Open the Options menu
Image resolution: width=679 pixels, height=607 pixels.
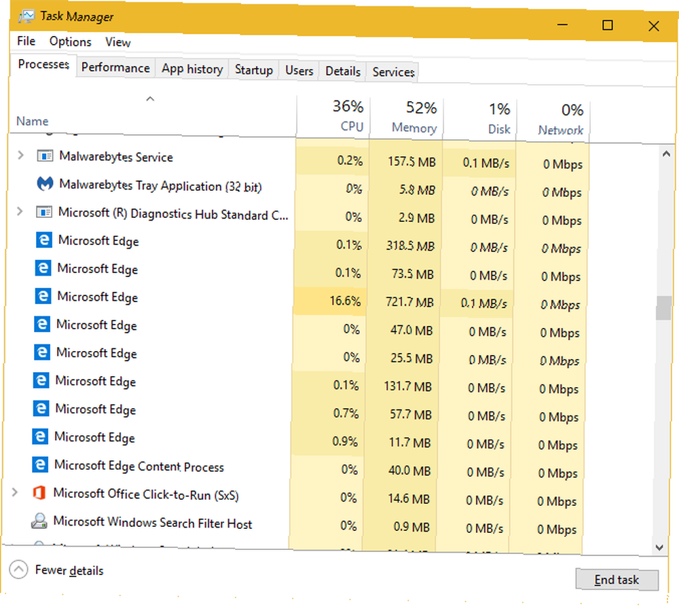coord(70,41)
